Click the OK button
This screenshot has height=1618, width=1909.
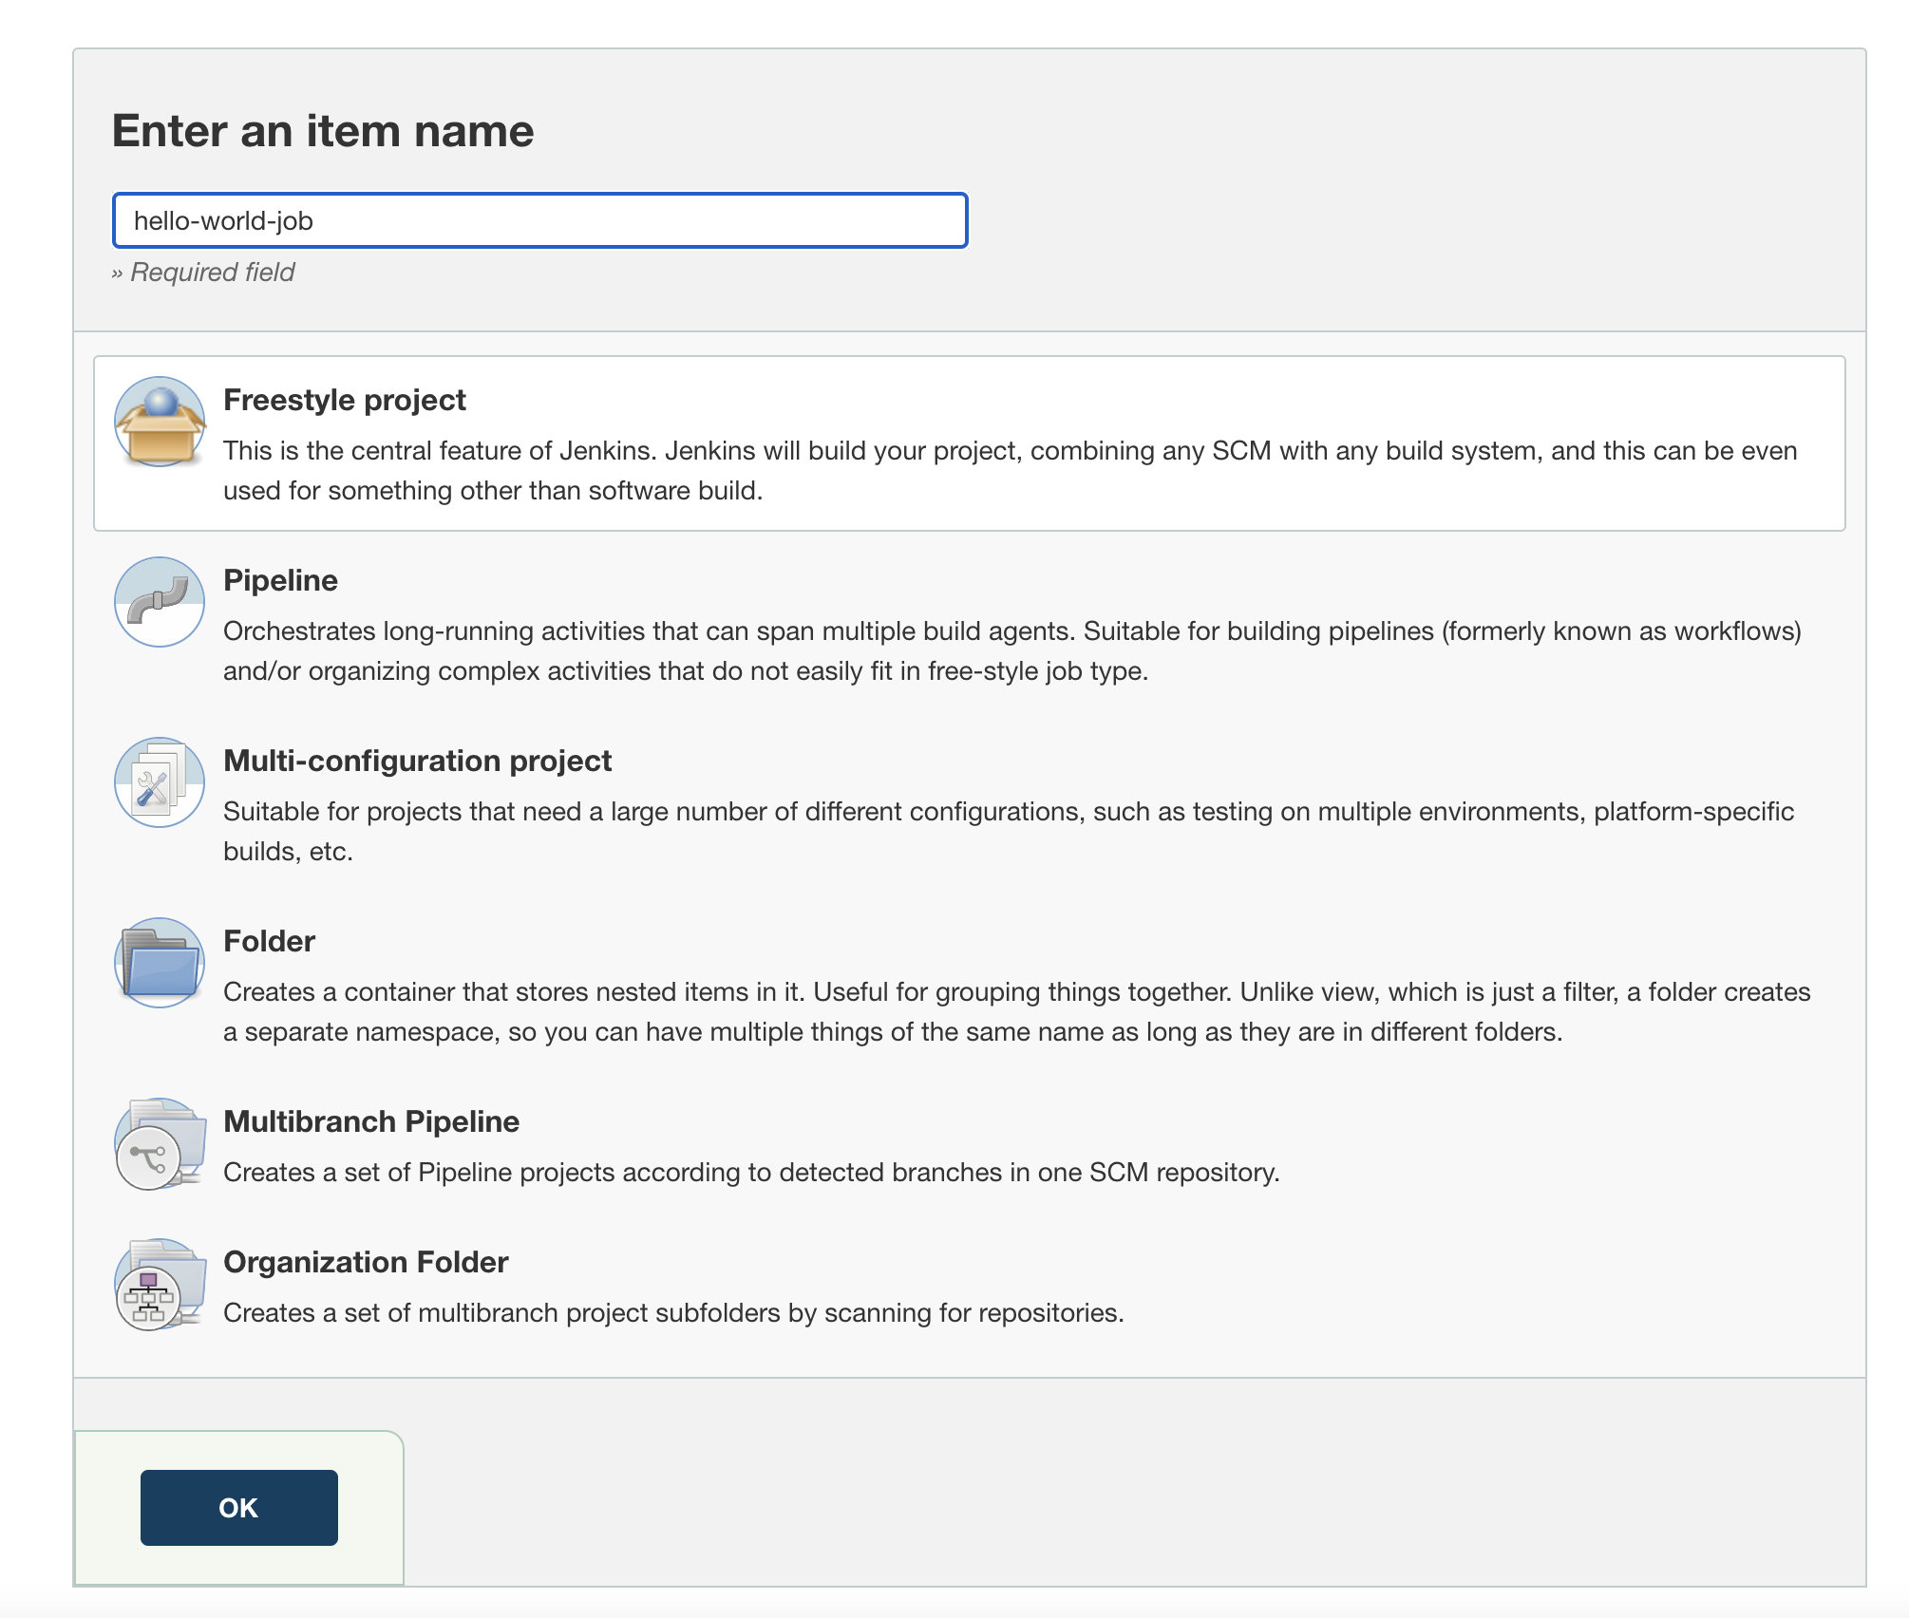pyautogui.click(x=239, y=1508)
